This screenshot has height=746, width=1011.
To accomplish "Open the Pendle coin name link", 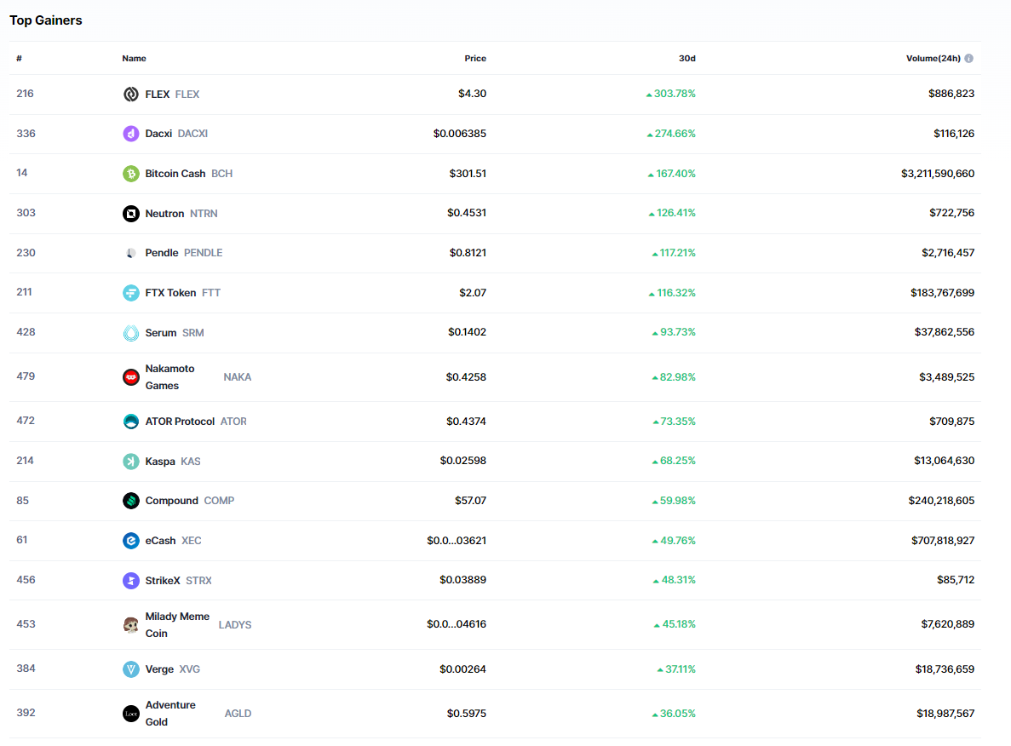I will pos(162,253).
